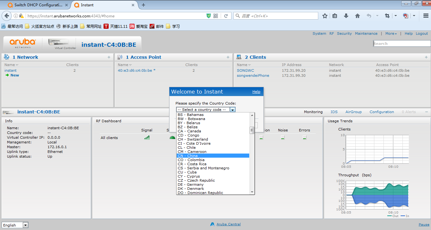Open the country code combo box

pyautogui.click(x=206, y=110)
